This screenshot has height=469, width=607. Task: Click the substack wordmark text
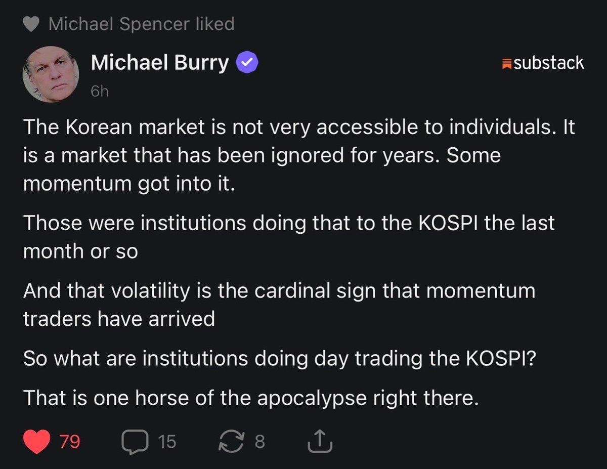(549, 63)
